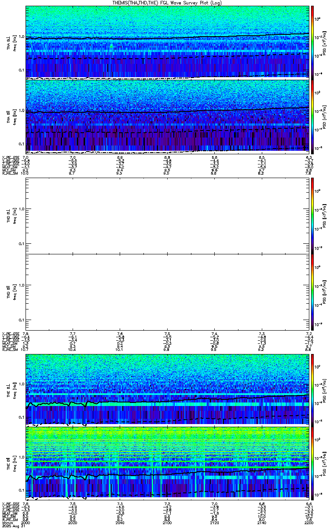Click the empty THD B-perpendicular panel

pyautogui.click(x=167, y=215)
